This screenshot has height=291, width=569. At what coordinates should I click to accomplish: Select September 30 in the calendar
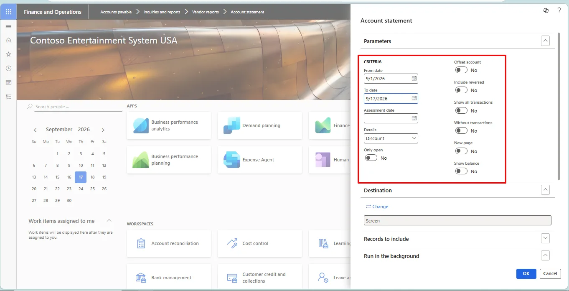69,200
